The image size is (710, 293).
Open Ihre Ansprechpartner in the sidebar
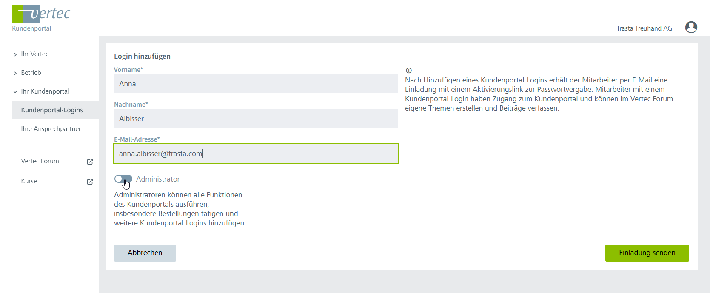coord(51,129)
